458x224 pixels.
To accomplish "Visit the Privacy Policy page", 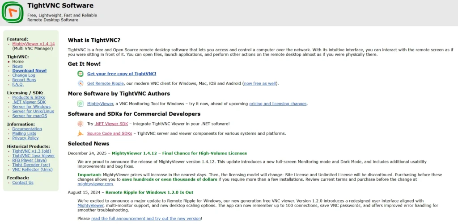I will (x=25, y=138).
